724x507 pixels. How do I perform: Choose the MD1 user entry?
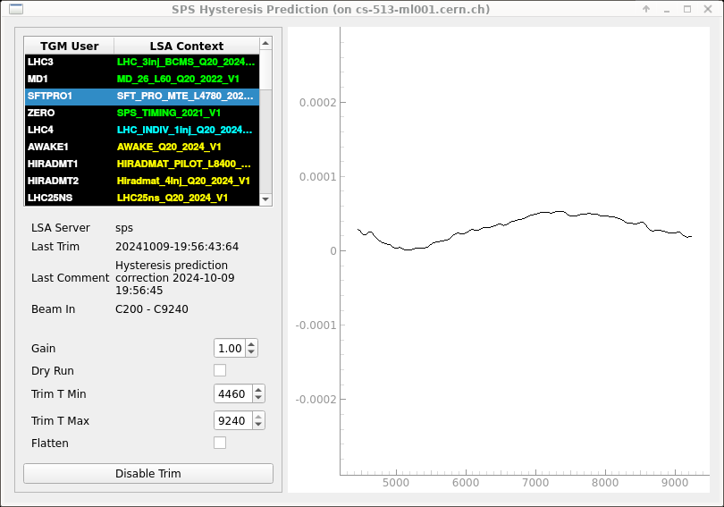click(x=69, y=80)
